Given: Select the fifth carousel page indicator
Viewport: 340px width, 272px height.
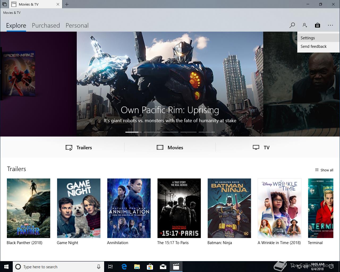Looking at the screenshot, I should pos(207,132).
